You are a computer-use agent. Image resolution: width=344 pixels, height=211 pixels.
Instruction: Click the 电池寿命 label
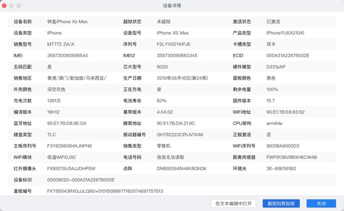click(132, 101)
